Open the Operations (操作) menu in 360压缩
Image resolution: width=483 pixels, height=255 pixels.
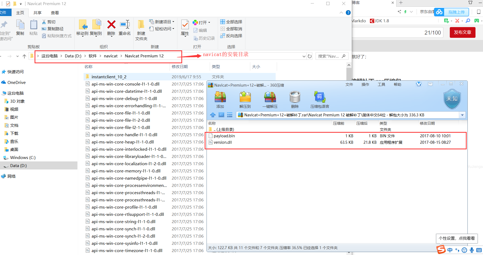(365, 84)
